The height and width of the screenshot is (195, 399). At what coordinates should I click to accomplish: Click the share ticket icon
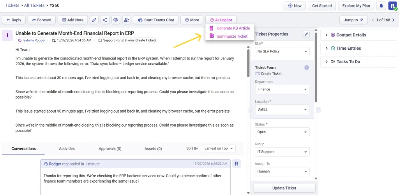[105, 20]
